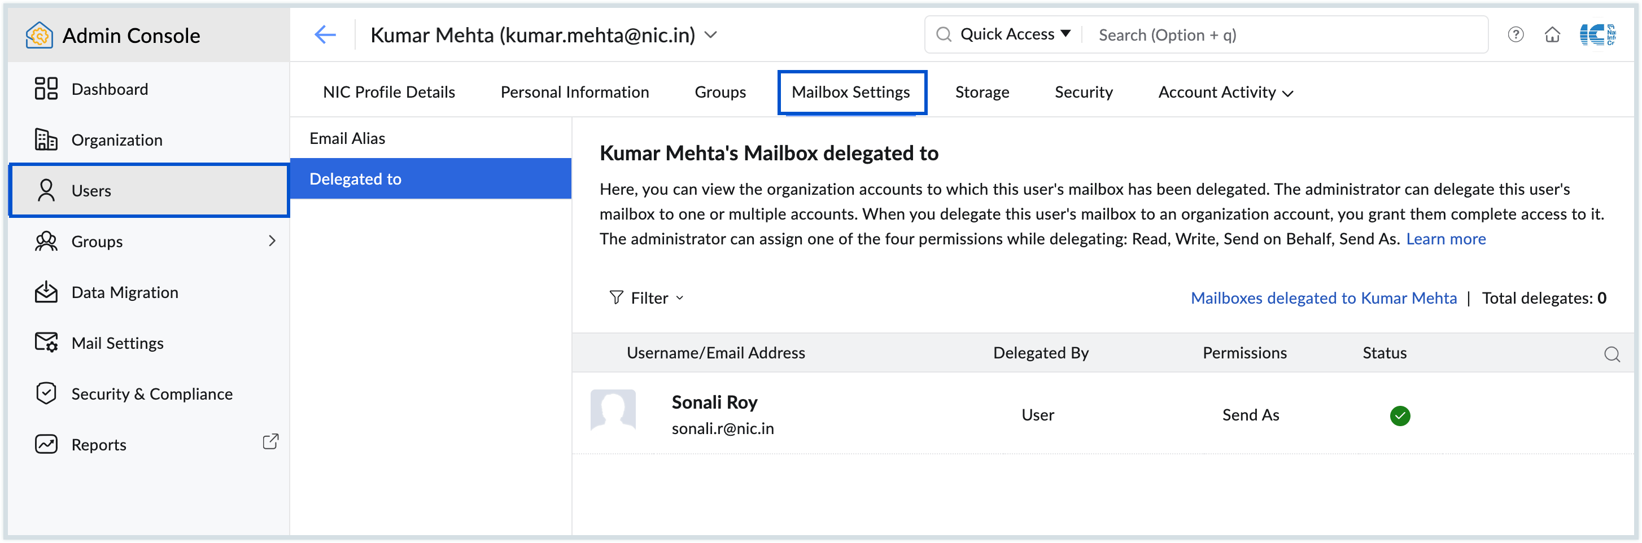
Task: Open Data Migration in sidebar
Action: pos(124,292)
